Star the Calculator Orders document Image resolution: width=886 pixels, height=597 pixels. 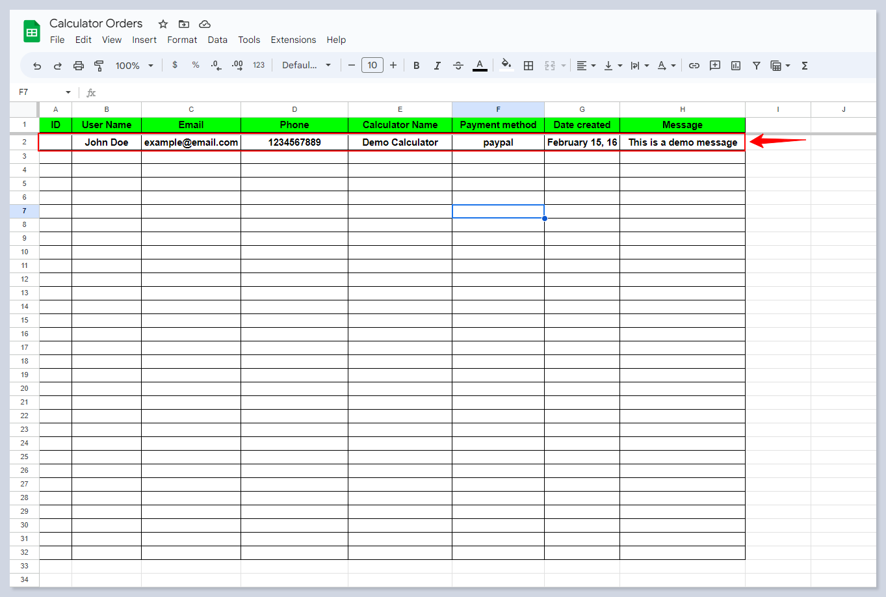click(163, 24)
